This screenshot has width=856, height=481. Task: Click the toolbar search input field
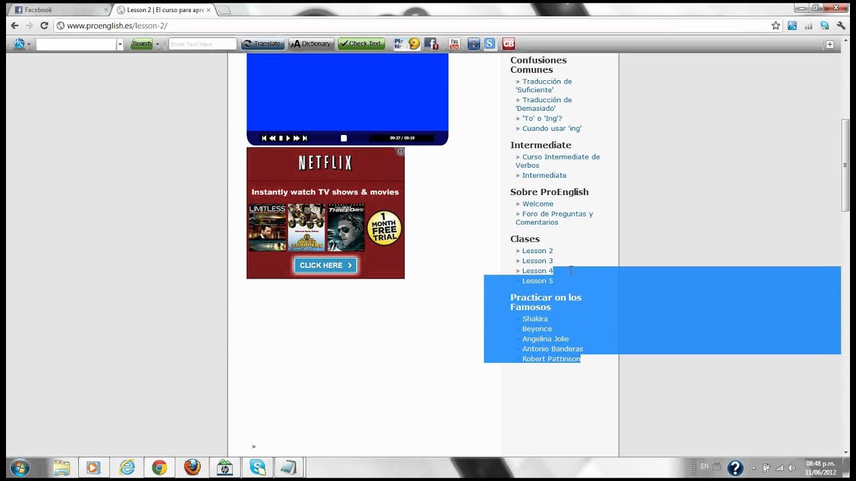click(x=76, y=44)
